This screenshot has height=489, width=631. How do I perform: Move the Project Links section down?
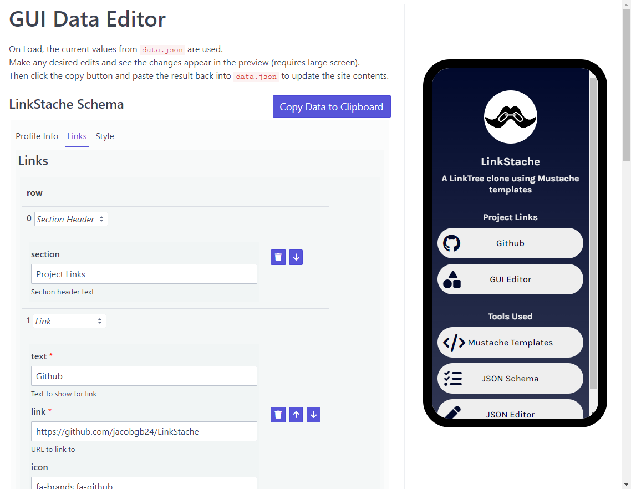(x=296, y=257)
